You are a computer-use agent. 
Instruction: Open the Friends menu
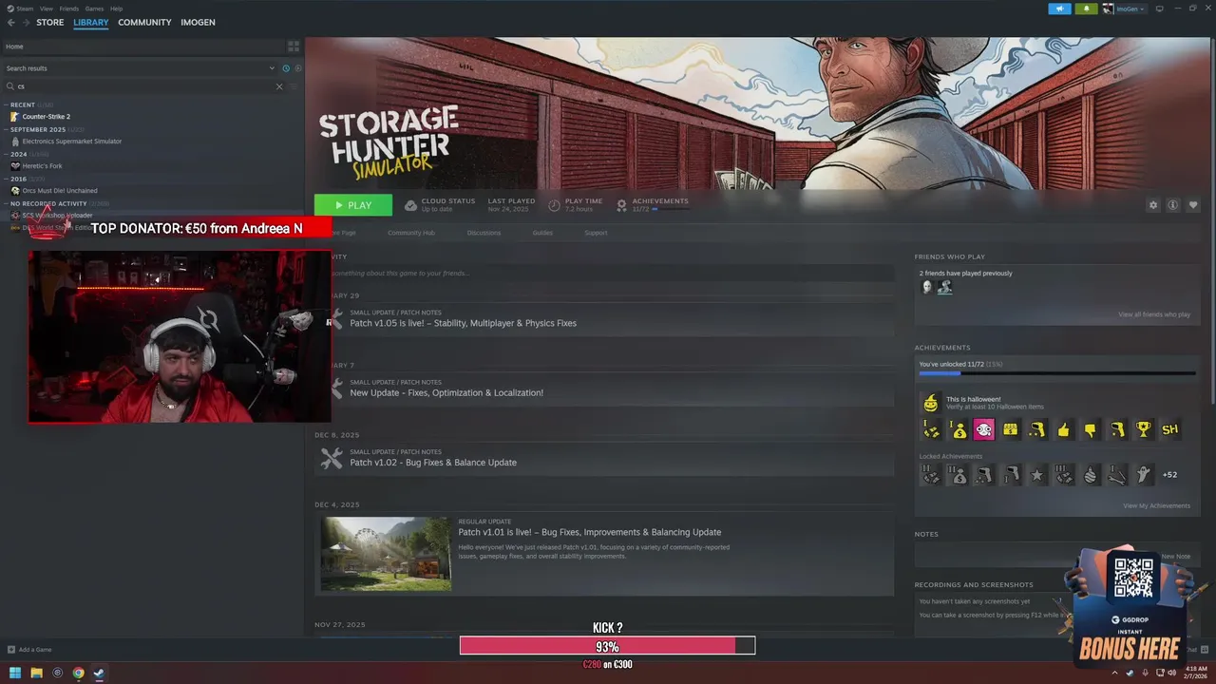69,9
